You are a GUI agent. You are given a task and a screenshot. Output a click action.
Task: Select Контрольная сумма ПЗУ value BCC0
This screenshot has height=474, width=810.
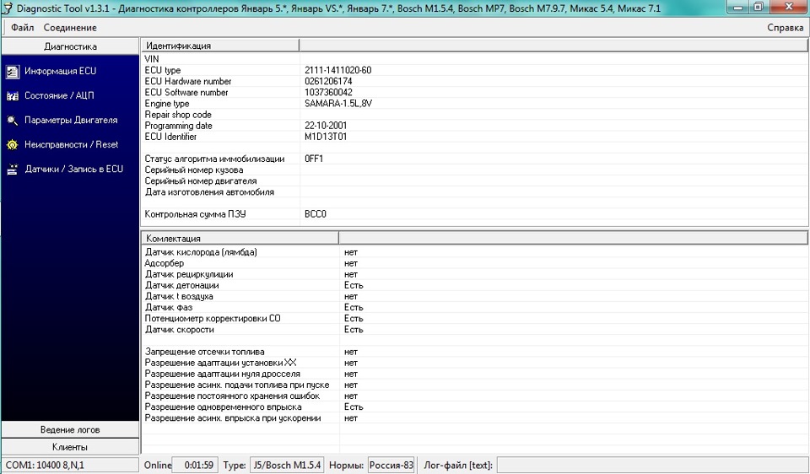point(316,214)
